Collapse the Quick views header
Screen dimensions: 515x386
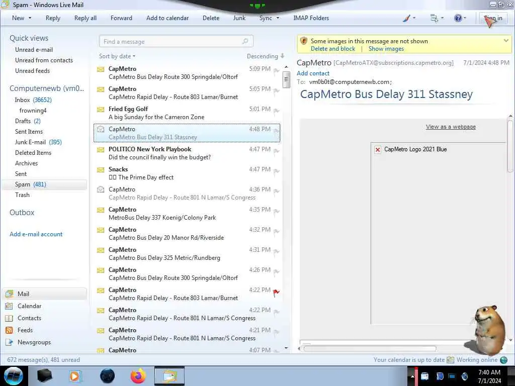click(29, 38)
